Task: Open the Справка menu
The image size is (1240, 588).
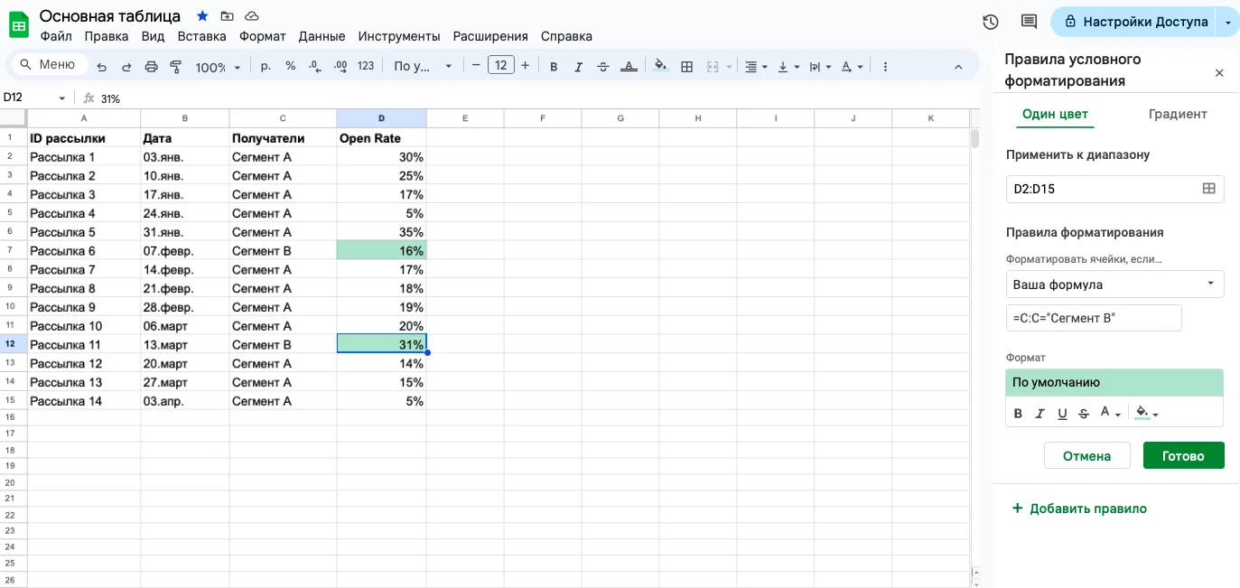Action: tap(566, 36)
